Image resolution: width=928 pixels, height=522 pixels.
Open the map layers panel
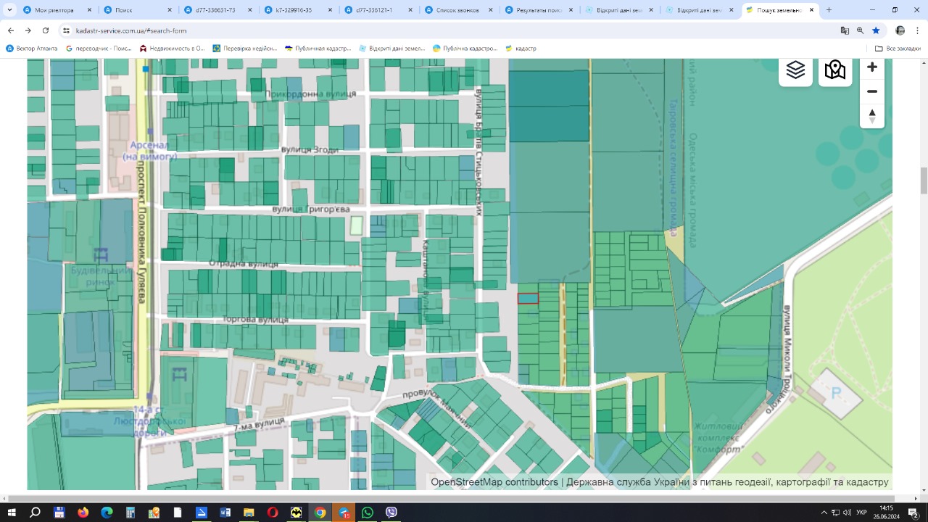click(795, 70)
